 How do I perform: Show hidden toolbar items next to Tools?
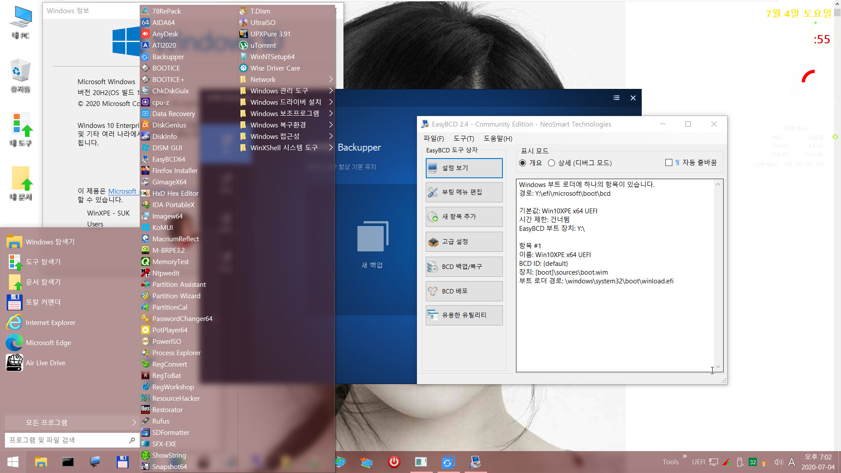point(685,456)
